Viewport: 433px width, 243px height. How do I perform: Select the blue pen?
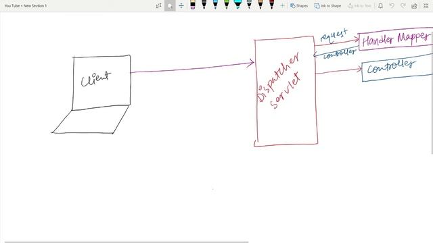(x=215, y=5)
